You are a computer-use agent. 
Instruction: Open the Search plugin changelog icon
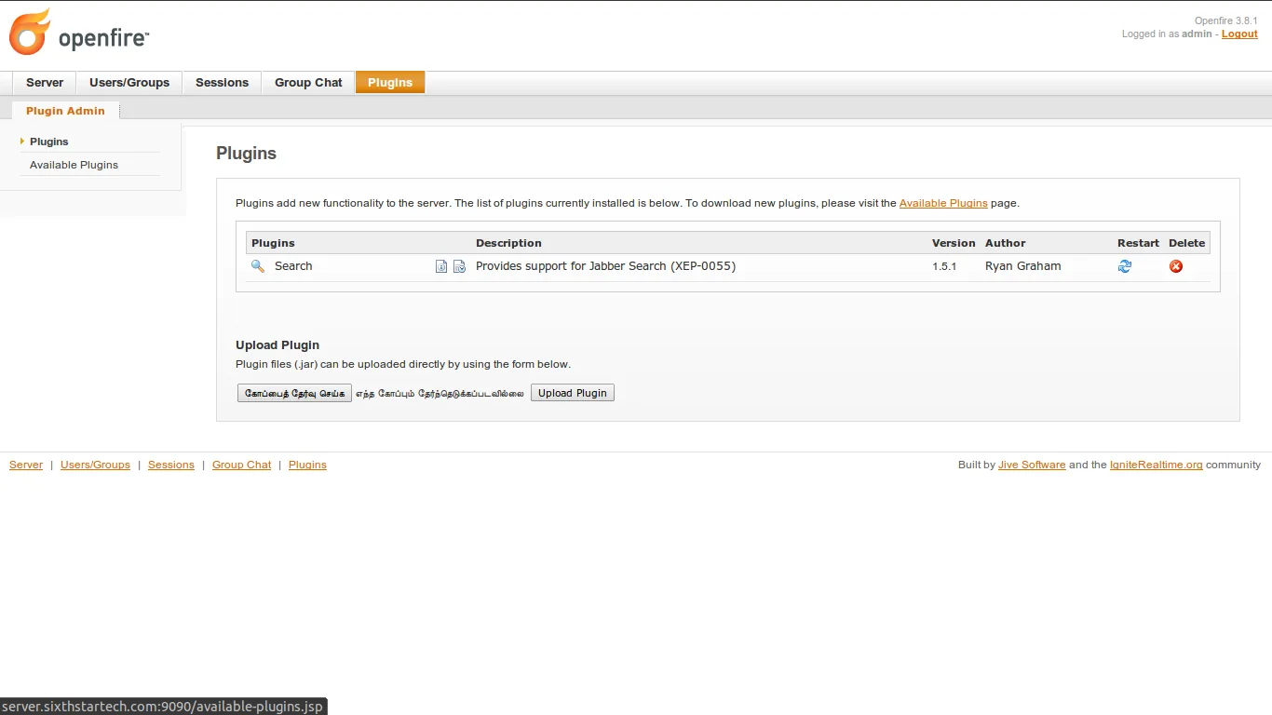point(459,266)
